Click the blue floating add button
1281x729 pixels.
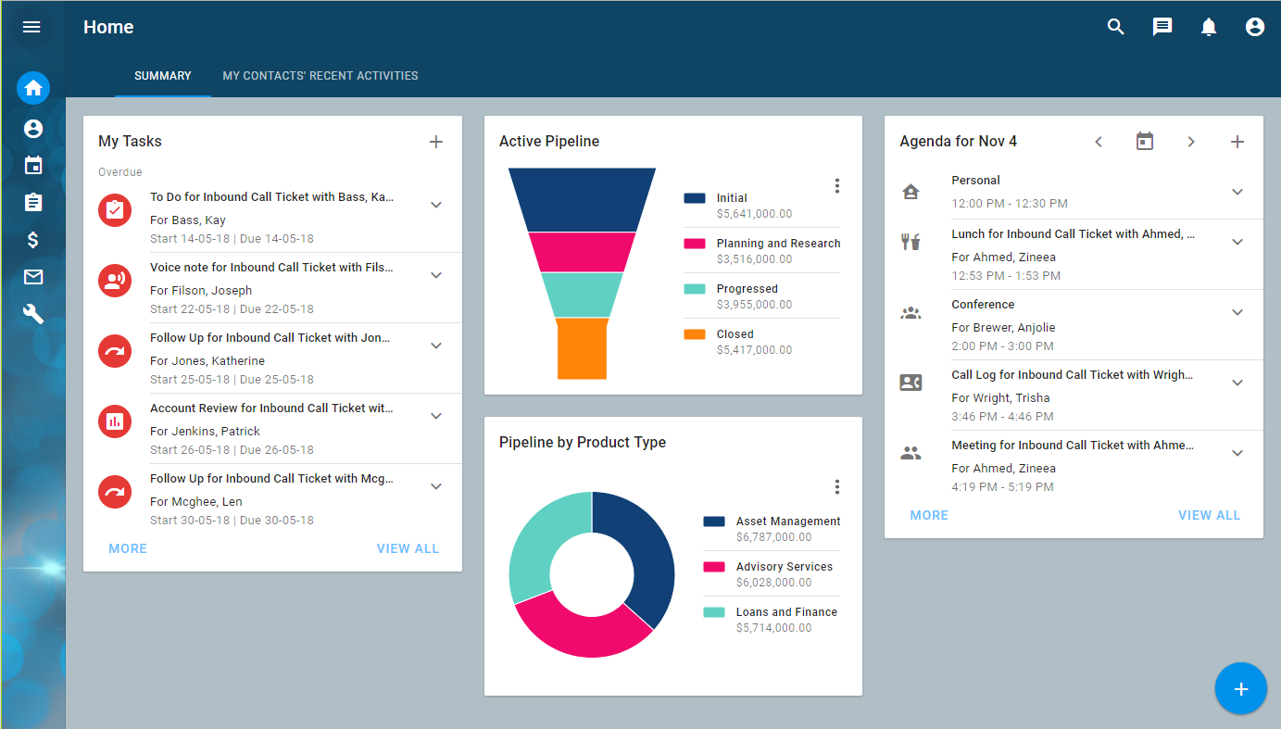click(x=1240, y=689)
